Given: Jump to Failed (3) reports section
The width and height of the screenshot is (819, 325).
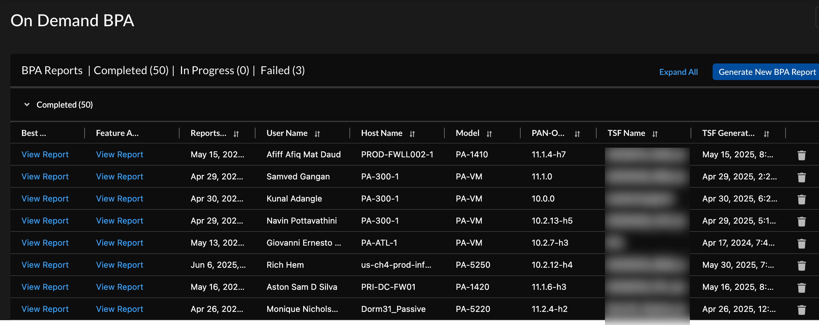Looking at the screenshot, I should (x=282, y=70).
